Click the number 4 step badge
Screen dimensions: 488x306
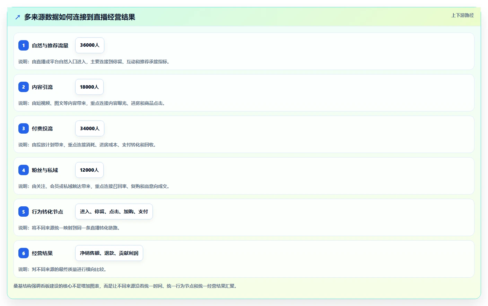click(x=24, y=170)
